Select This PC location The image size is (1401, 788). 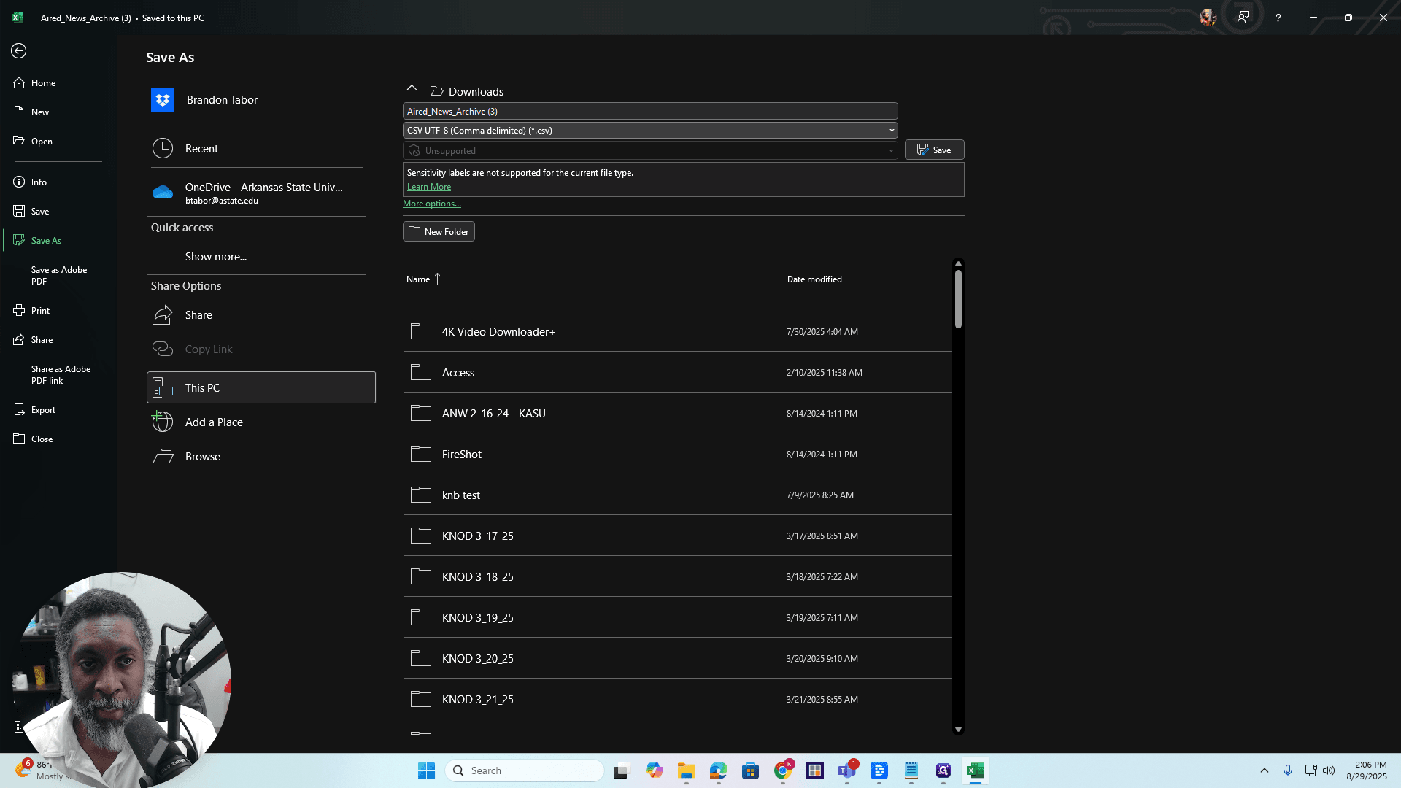[x=260, y=387]
